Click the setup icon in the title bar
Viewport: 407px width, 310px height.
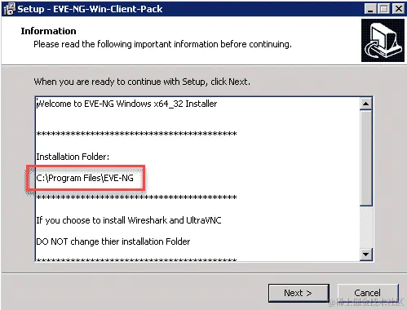point(9,9)
